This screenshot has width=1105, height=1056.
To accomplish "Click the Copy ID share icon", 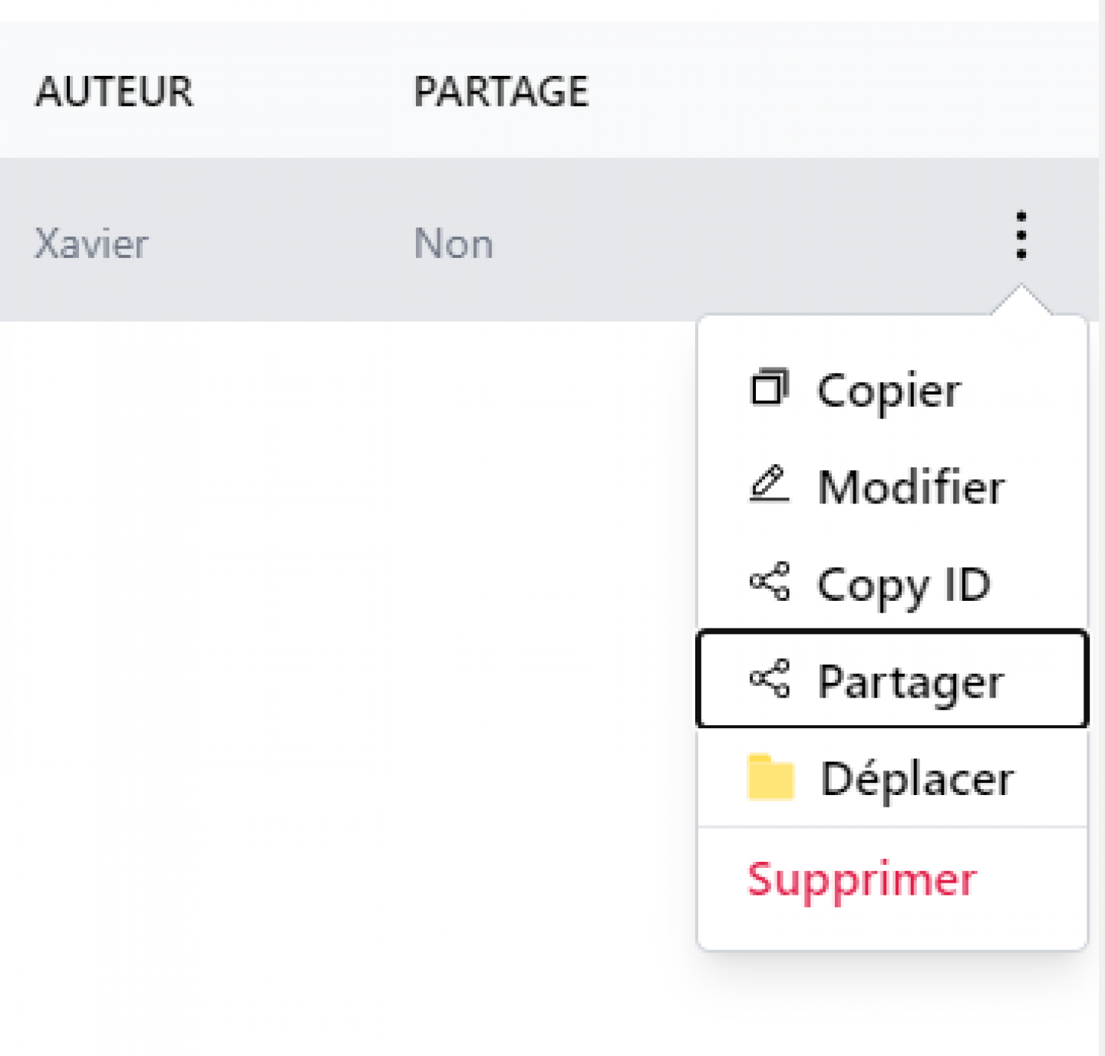I will coord(769,582).
